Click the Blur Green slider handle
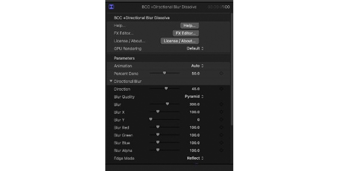This screenshot has width=339, height=171. point(158,135)
